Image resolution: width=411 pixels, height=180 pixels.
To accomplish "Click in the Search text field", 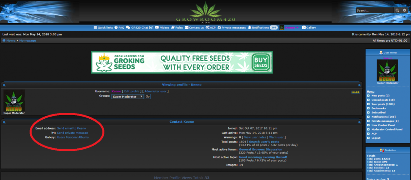I will point(375,11).
